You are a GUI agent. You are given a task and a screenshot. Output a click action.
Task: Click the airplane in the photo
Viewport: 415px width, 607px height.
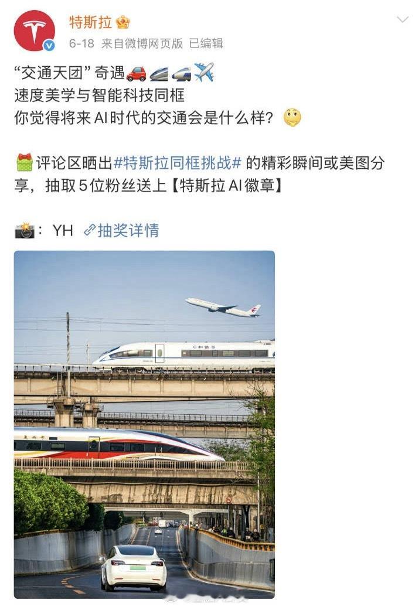(x=223, y=308)
